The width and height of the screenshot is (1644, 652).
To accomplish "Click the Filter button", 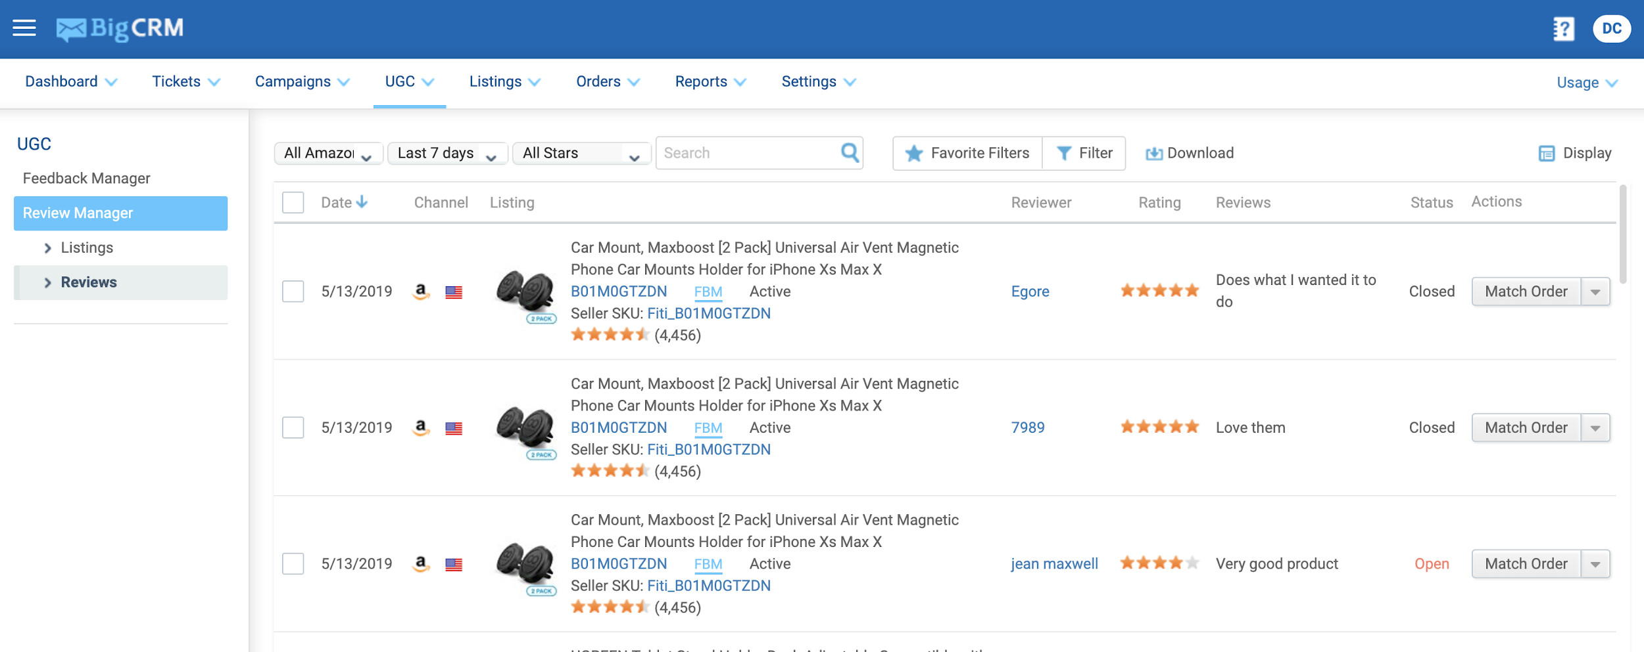I will 1084,154.
